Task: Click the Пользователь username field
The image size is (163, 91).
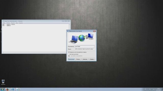Action: 85,47
